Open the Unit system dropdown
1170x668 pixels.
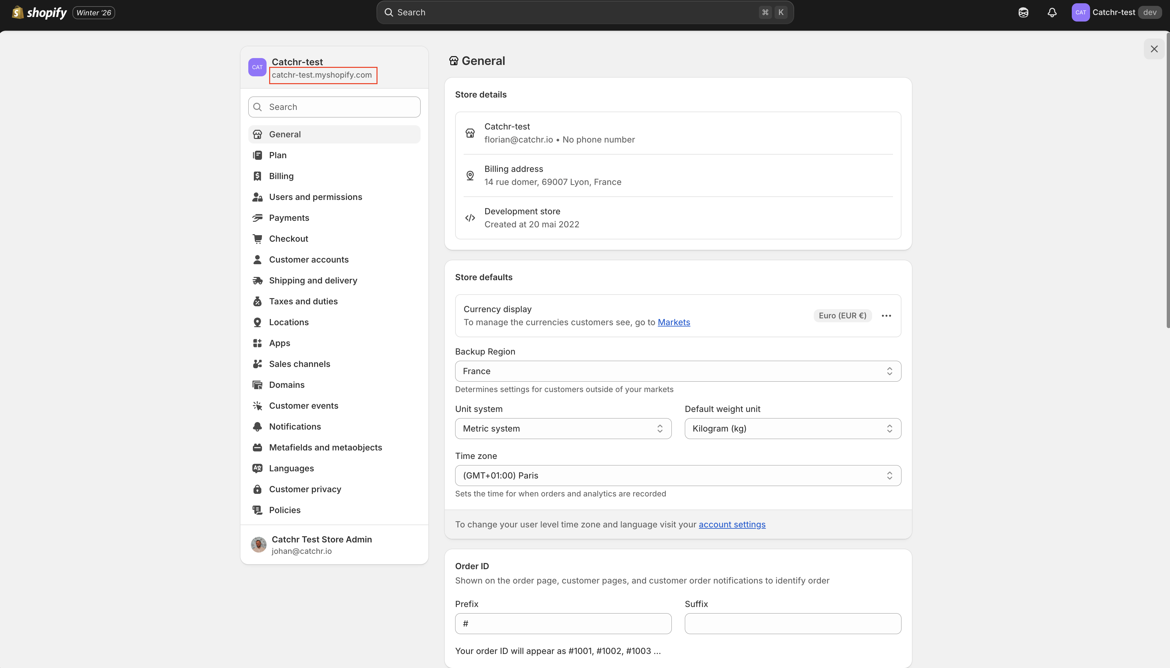point(563,429)
